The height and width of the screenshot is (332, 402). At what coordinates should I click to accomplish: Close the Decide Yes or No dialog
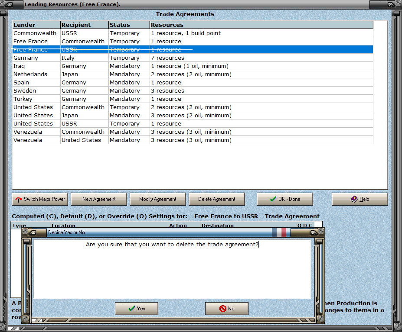313,233
